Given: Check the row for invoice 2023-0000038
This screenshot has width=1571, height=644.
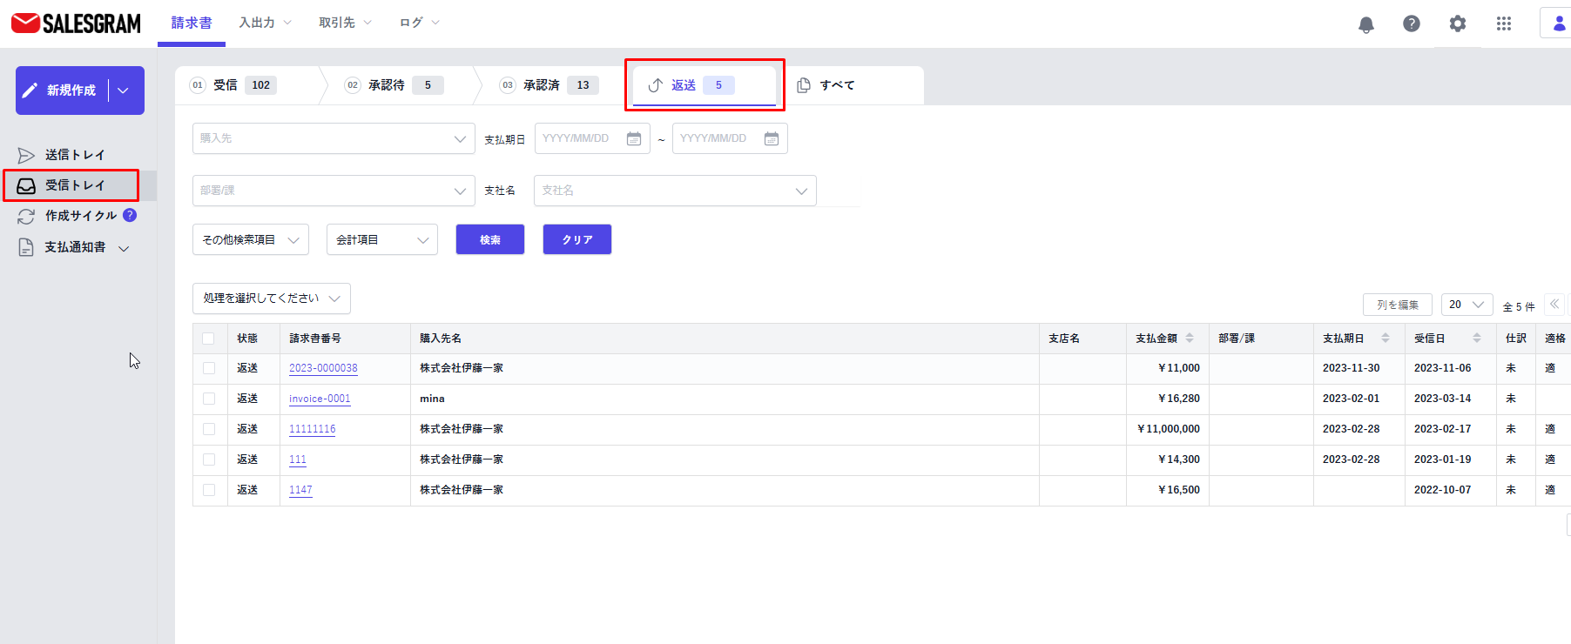Looking at the screenshot, I should click(208, 368).
